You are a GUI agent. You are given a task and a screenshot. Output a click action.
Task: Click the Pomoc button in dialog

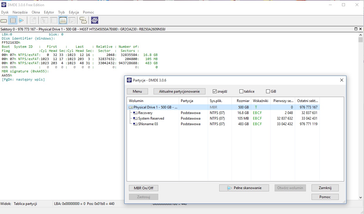325,197
